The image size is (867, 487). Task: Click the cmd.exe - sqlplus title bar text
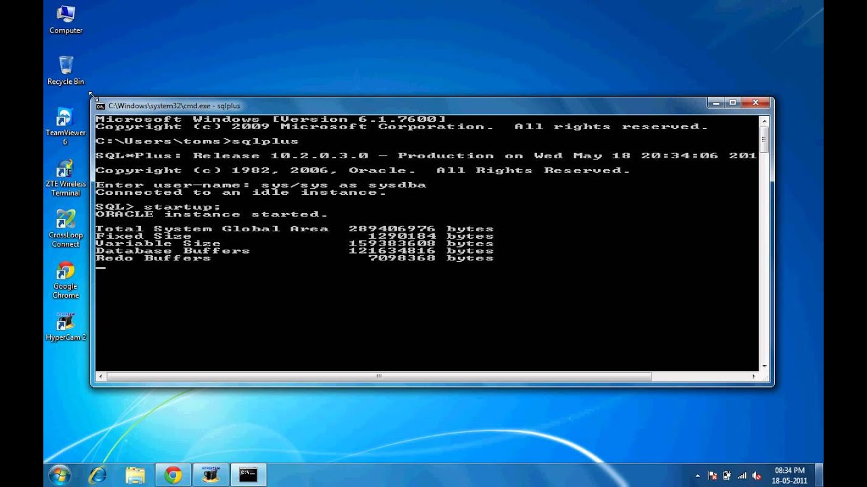174,106
